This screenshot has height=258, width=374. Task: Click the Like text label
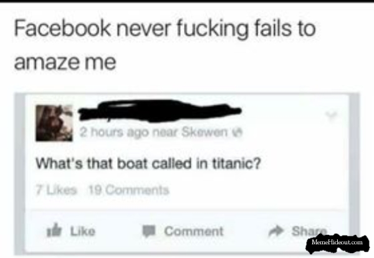pyautogui.click(x=82, y=231)
